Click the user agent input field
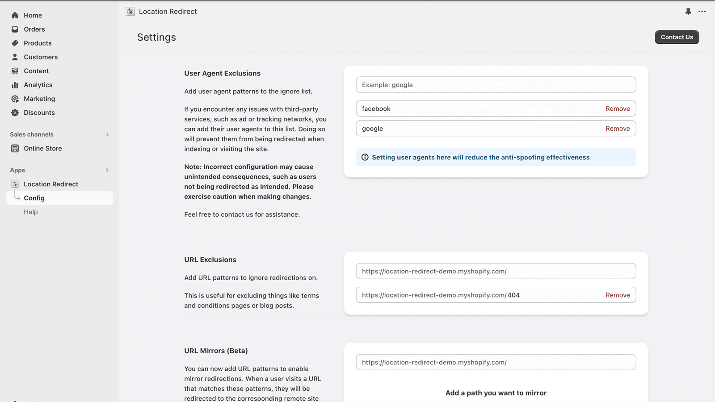 [x=496, y=84]
